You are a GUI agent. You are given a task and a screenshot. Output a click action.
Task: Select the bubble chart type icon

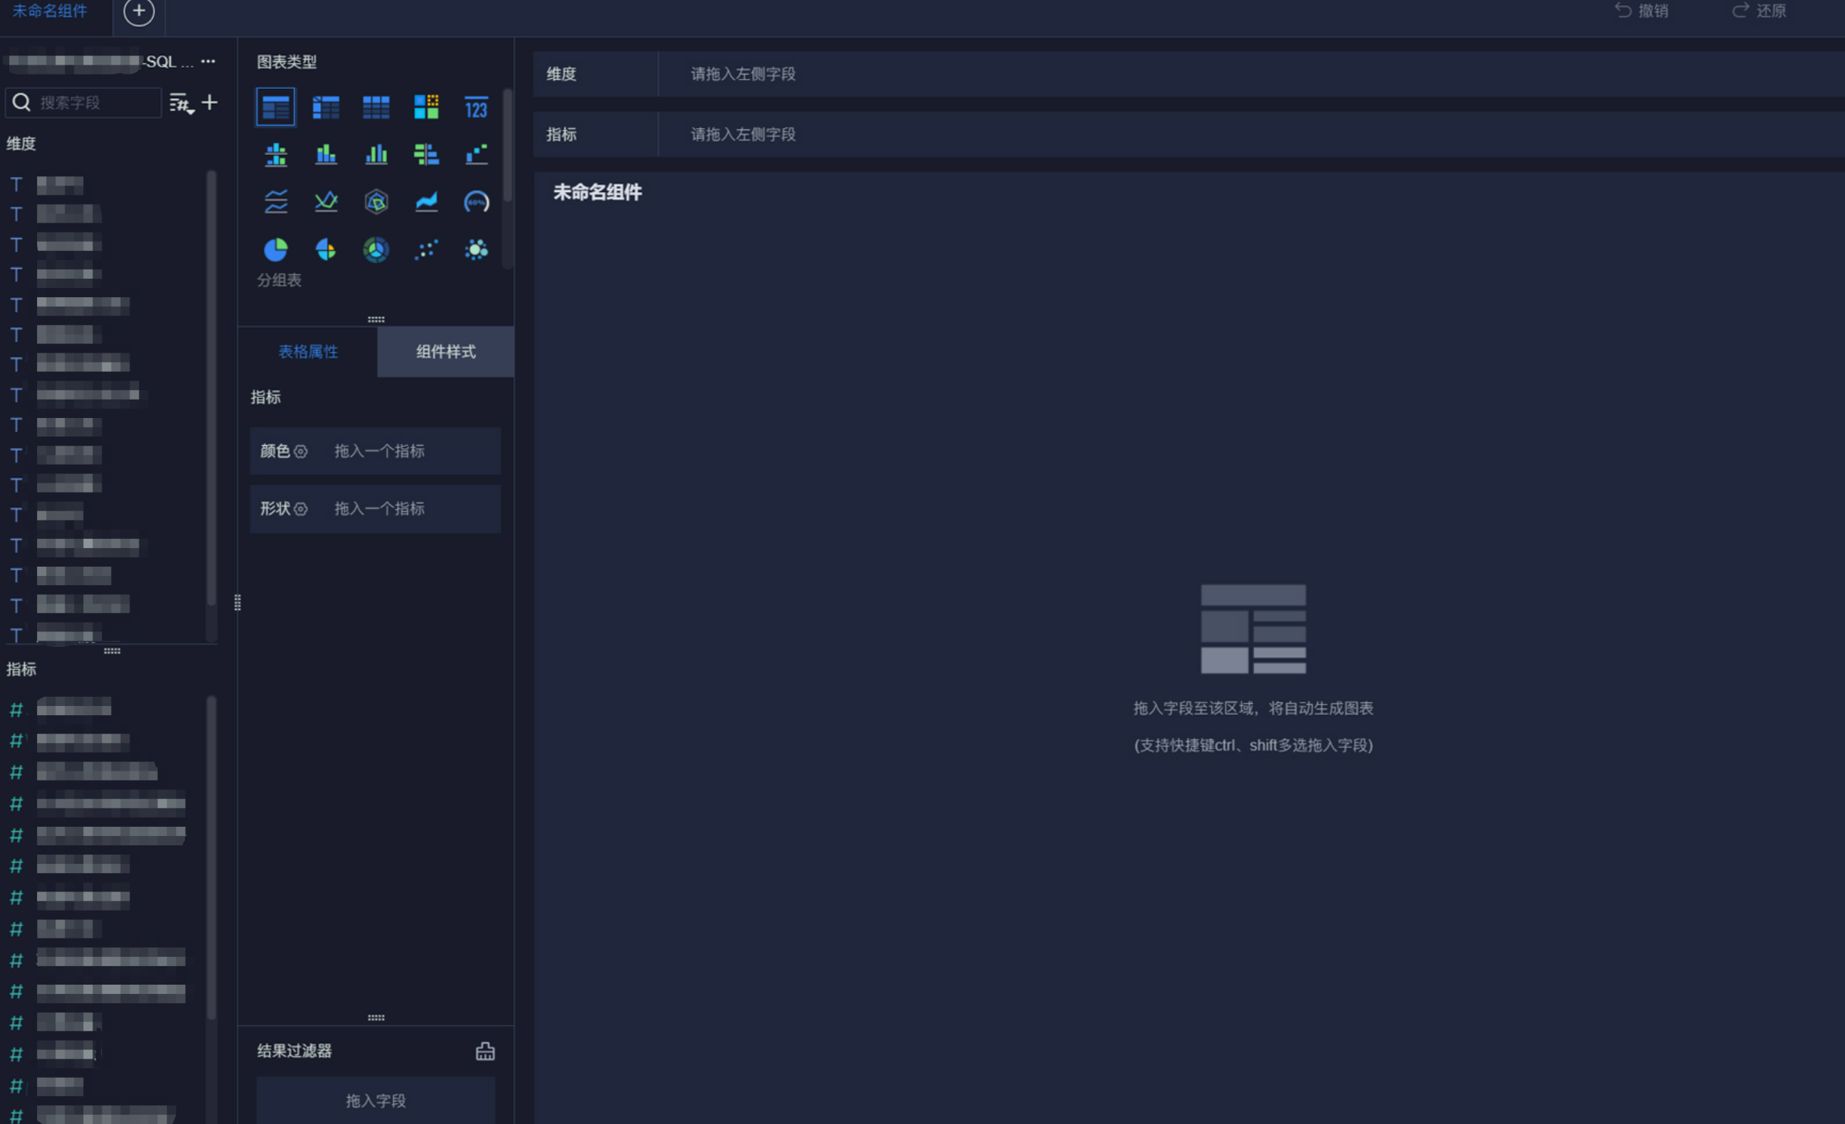(477, 250)
